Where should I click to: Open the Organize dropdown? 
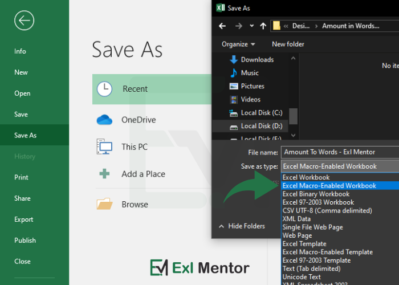[238, 44]
